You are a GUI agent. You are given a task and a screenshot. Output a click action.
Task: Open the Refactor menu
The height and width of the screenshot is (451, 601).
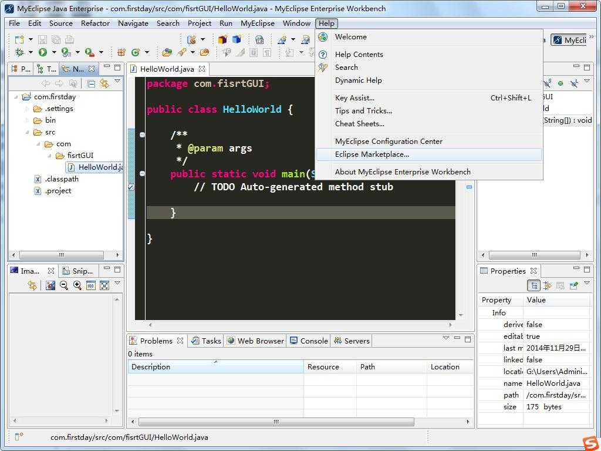coord(95,23)
